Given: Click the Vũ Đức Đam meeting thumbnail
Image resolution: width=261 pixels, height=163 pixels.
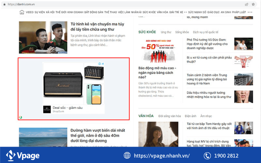Looking at the screenshot, I should coord(244,44).
